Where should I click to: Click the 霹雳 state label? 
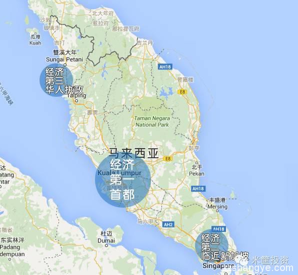(92, 113)
